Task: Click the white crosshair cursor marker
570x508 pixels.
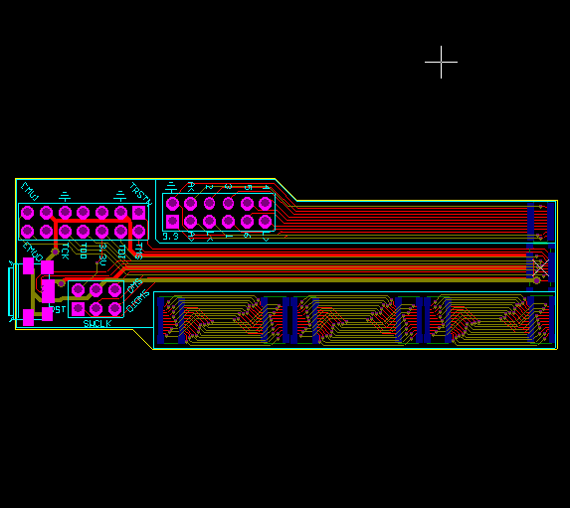Action: (441, 63)
